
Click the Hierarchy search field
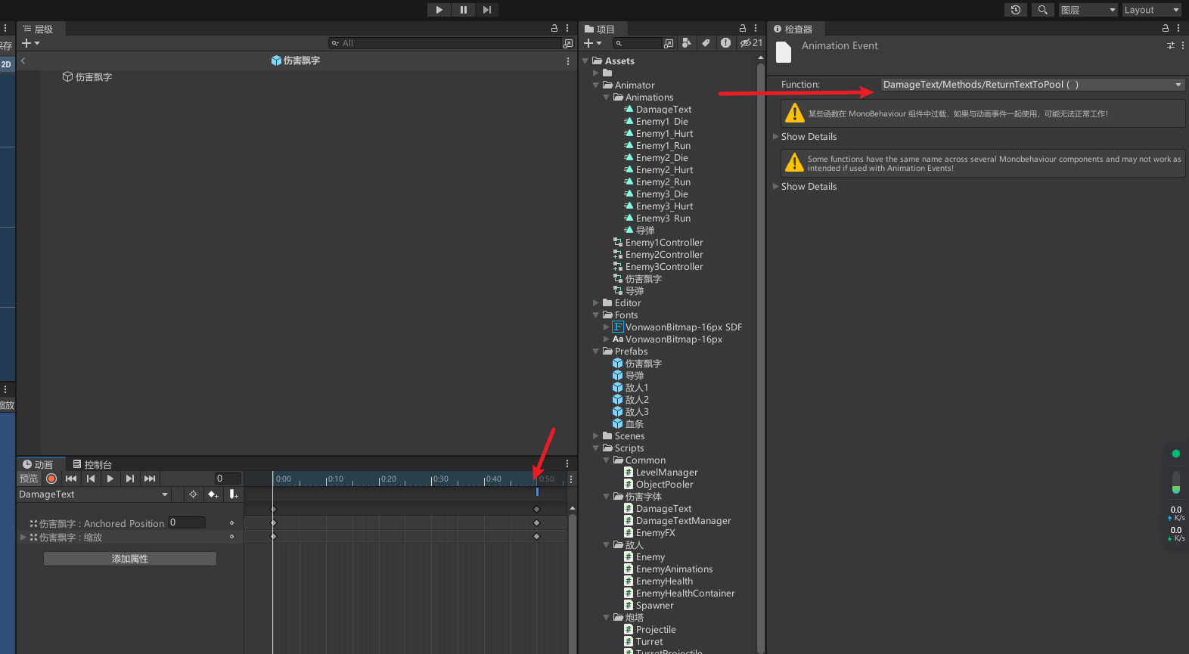point(445,43)
